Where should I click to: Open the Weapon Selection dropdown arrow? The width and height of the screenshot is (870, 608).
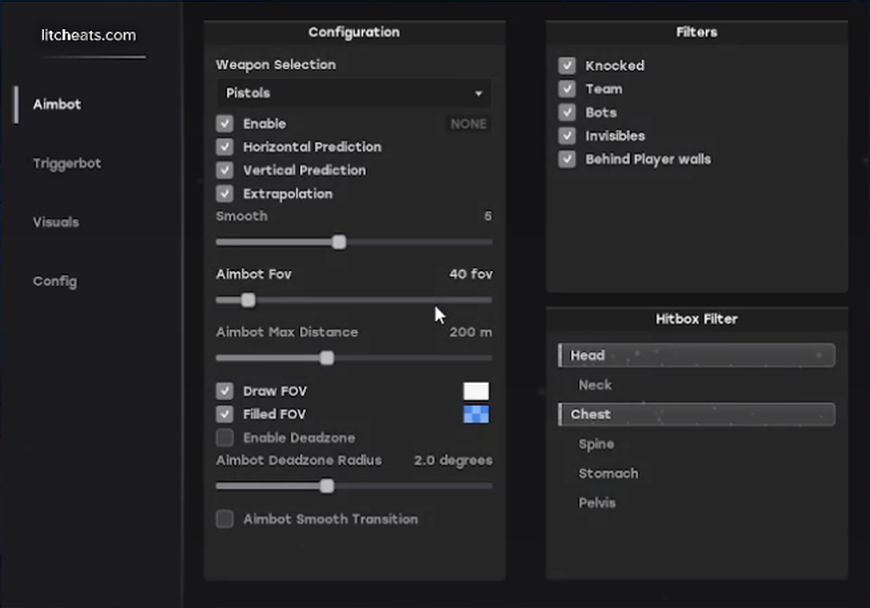point(478,94)
